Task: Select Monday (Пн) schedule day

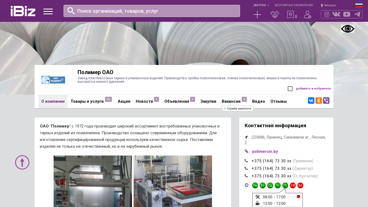Action: pyautogui.click(x=255, y=185)
